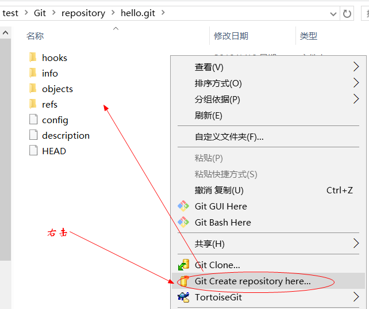Click the Git Bash Here icon
369x309 pixels.
click(183, 222)
